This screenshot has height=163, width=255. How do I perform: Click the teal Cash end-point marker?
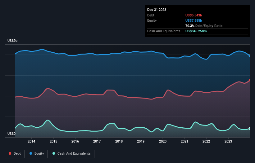click(249, 129)
